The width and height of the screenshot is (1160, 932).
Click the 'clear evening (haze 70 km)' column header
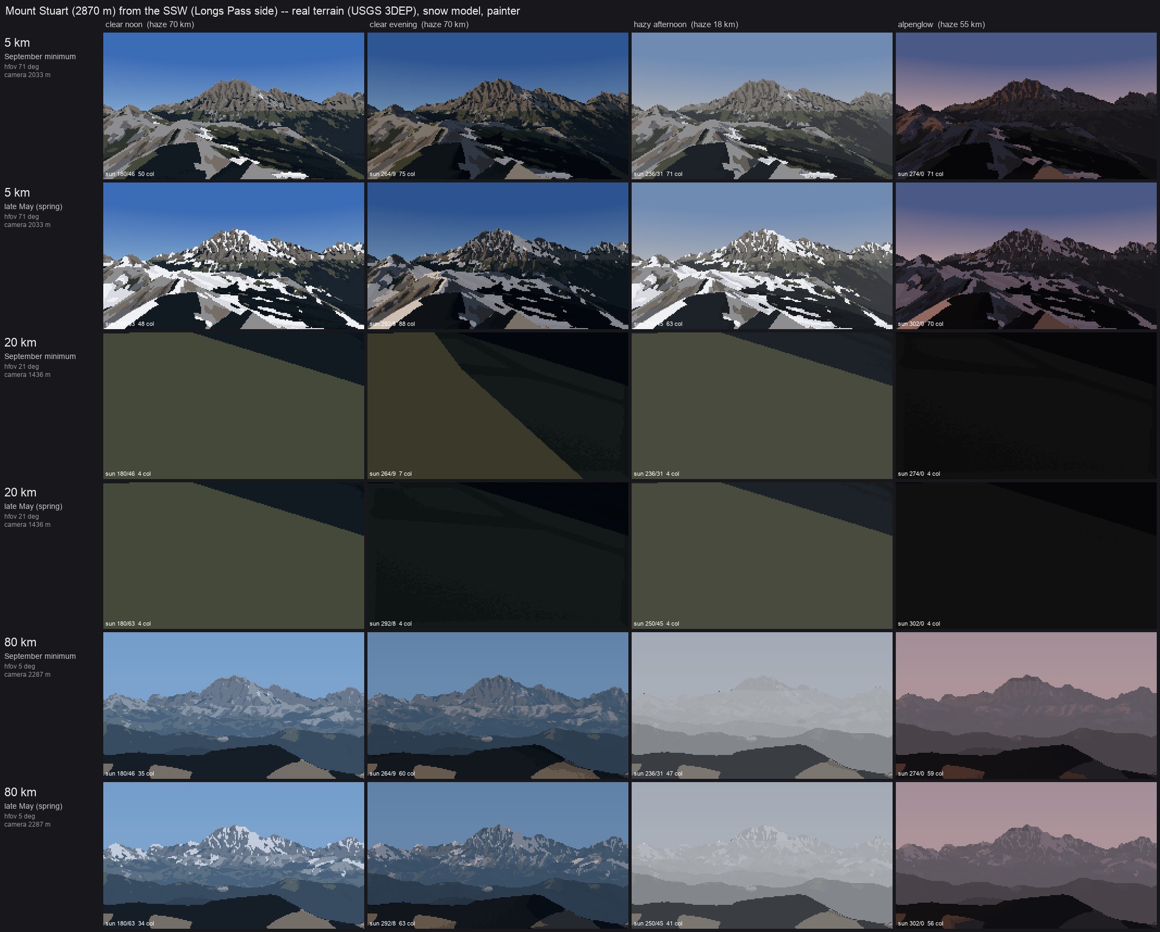(419, 24)
